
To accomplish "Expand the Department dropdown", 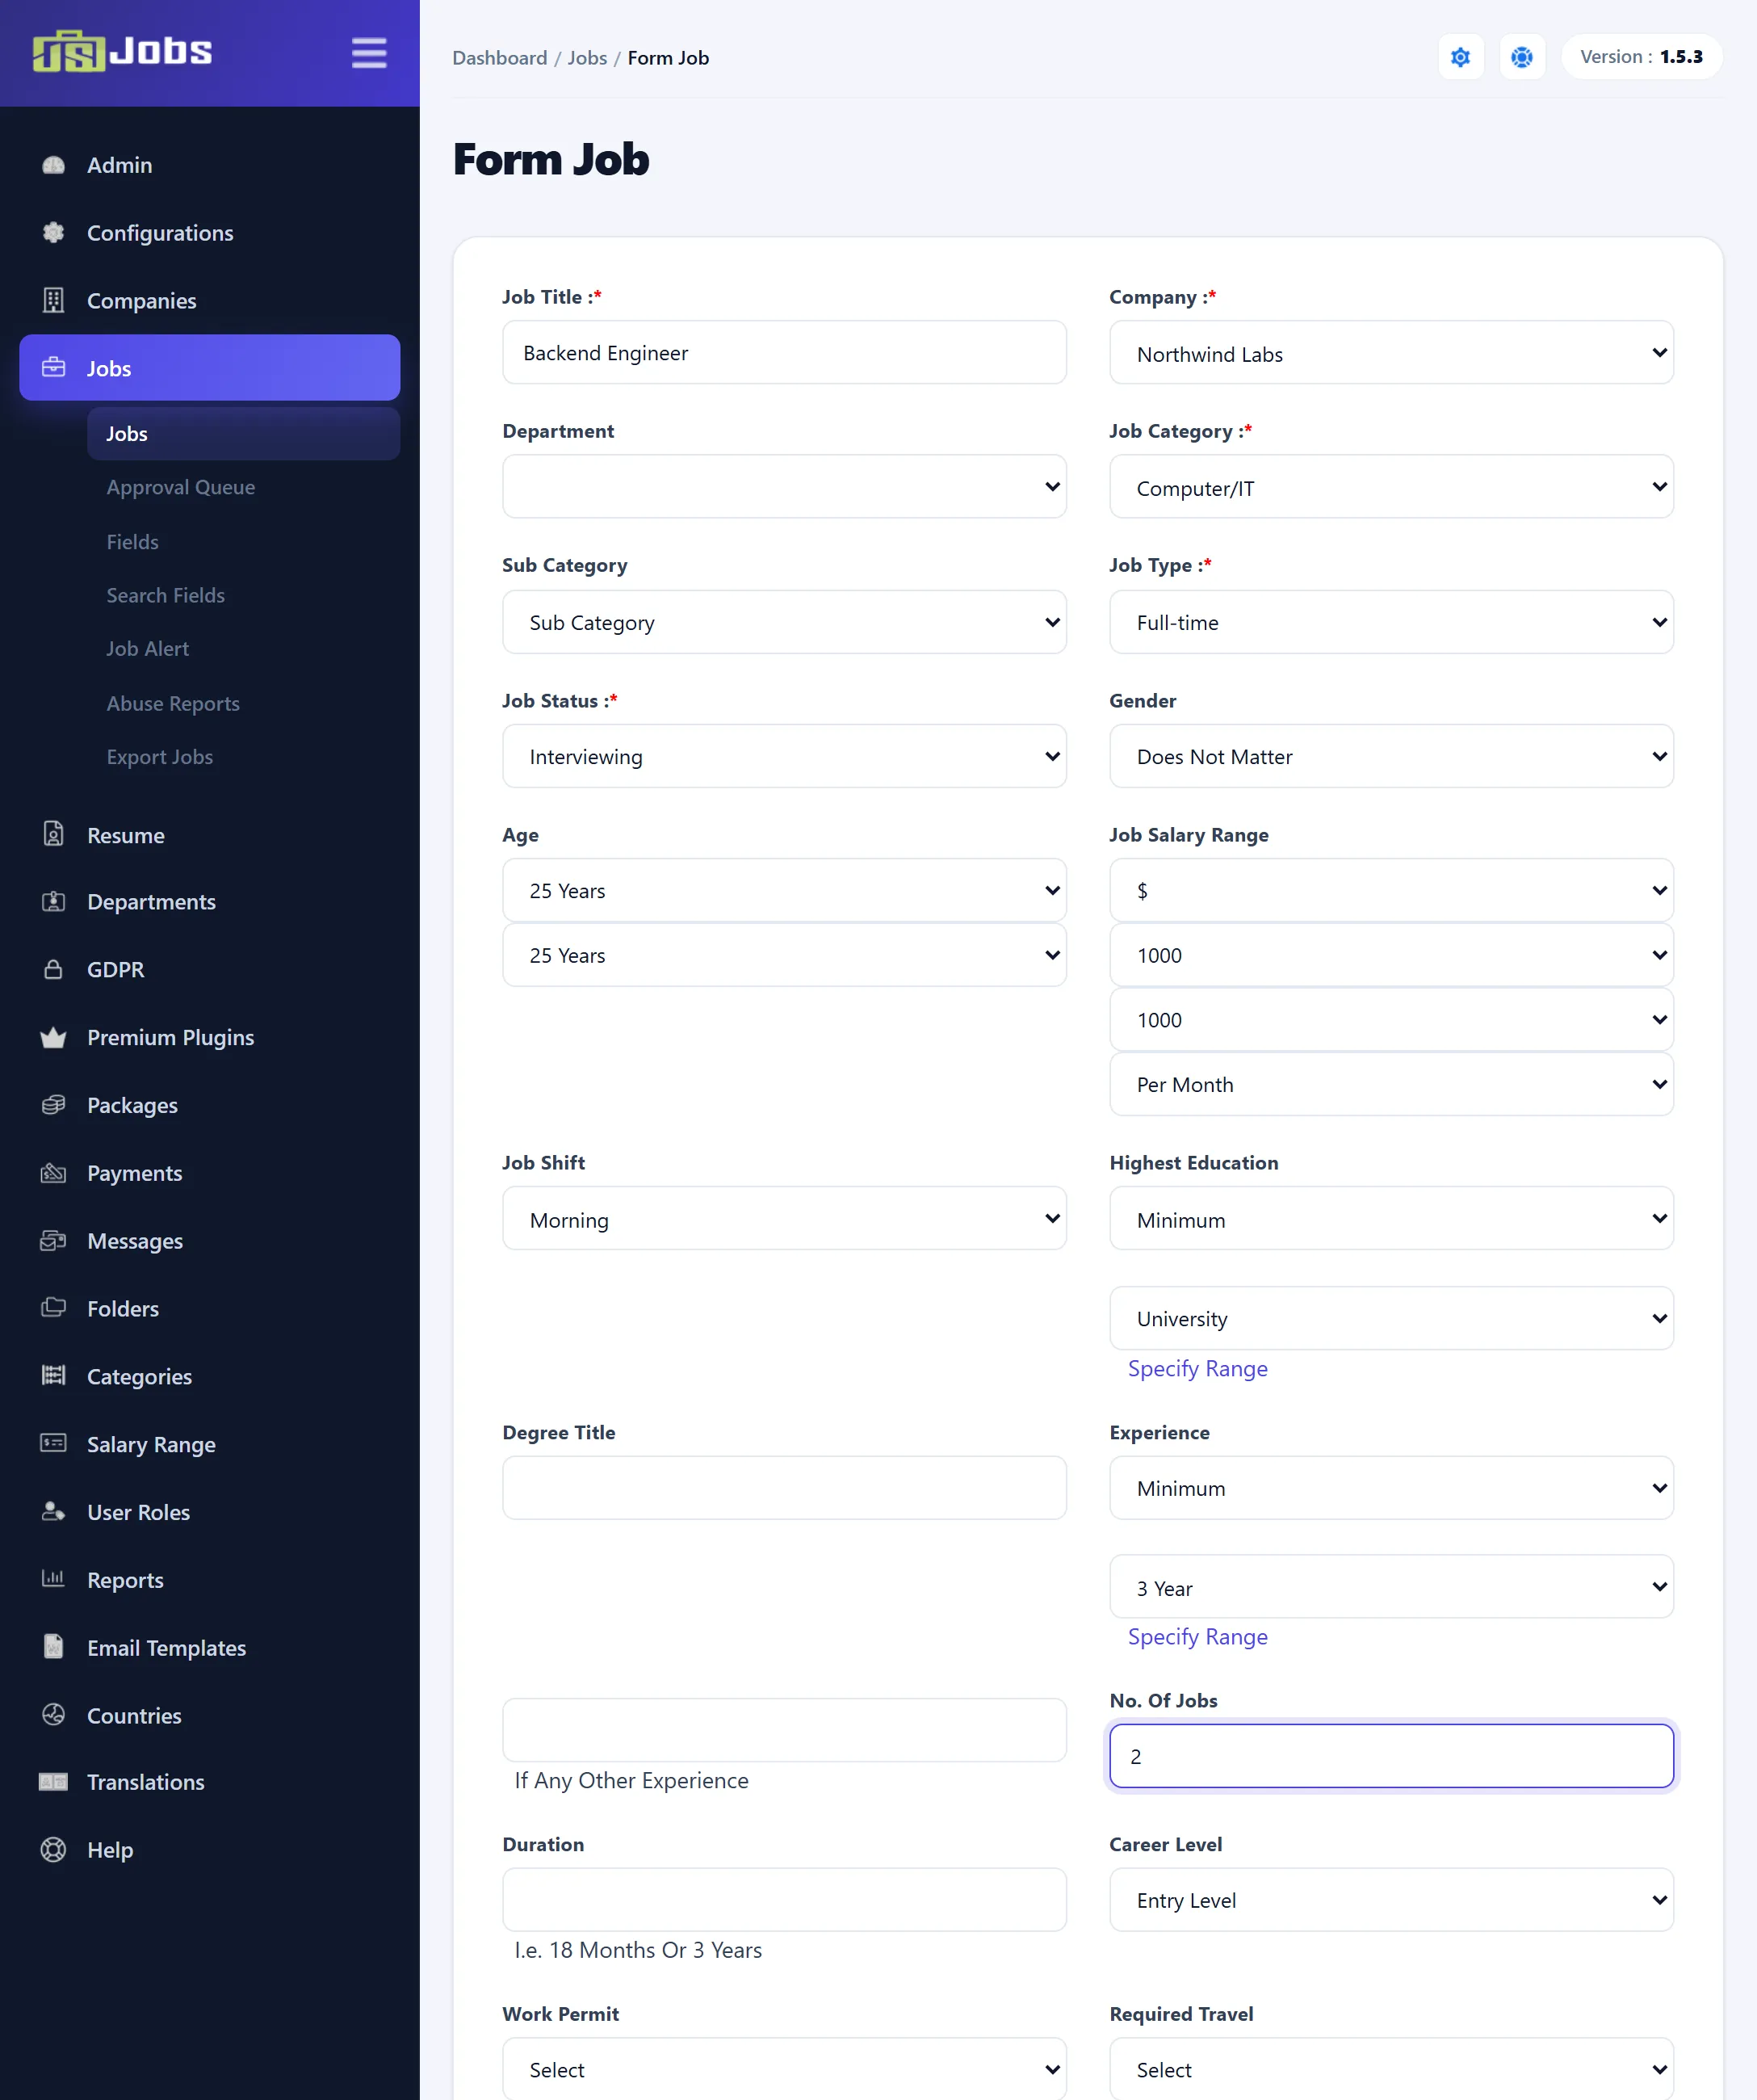I will (785, 487).
